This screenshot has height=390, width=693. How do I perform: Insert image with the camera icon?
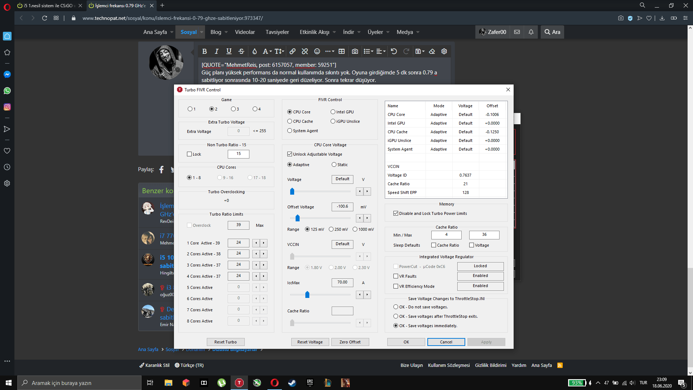(355, 51)
